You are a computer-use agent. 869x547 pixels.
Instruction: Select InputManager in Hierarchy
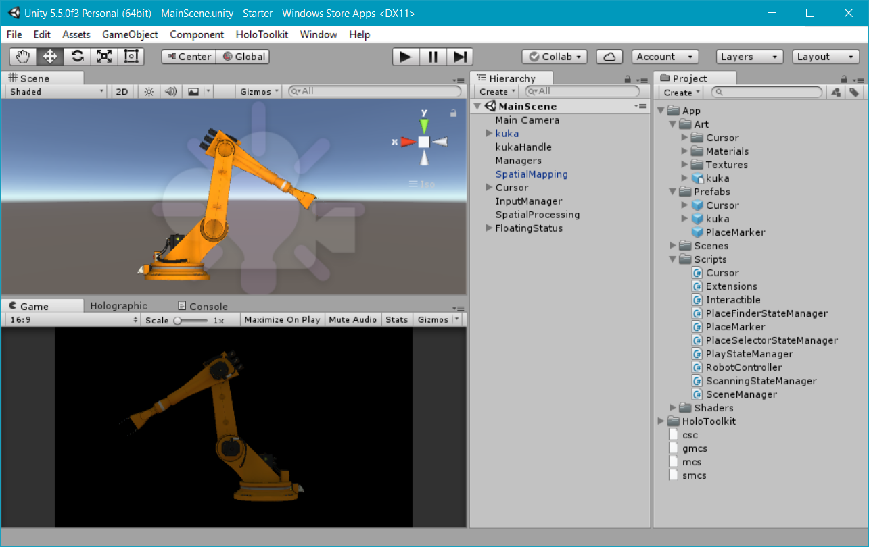pos(529,201)
